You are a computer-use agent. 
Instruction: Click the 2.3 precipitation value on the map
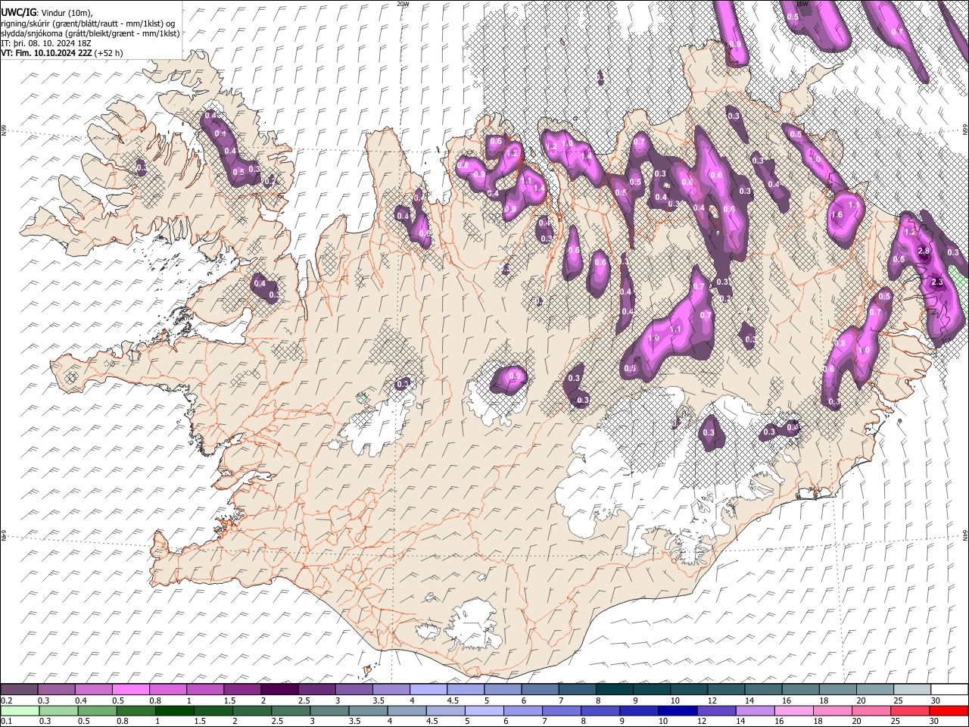click(x=937, y=282)
